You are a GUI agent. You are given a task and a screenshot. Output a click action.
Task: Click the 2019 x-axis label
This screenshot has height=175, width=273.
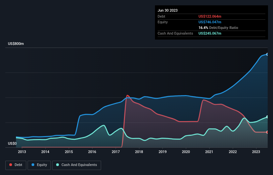163,152
